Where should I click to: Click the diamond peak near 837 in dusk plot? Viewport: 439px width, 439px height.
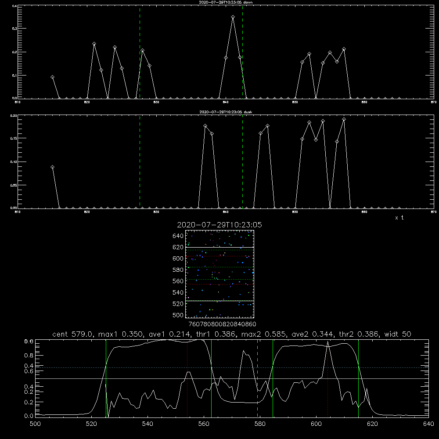[205, 126]
